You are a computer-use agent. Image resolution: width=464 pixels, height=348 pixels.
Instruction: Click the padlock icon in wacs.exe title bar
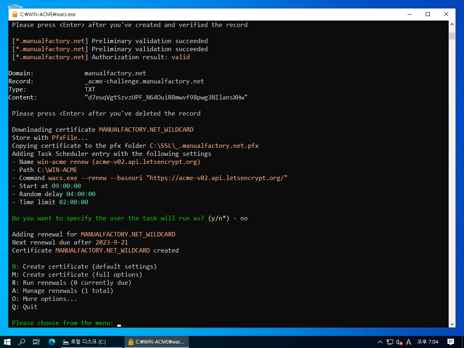[15, 14]
